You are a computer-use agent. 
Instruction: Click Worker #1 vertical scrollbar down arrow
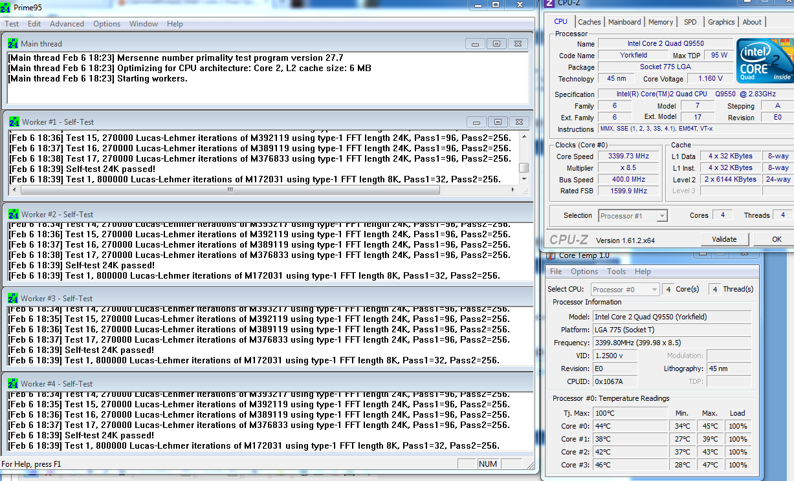(x=524, y=179)
